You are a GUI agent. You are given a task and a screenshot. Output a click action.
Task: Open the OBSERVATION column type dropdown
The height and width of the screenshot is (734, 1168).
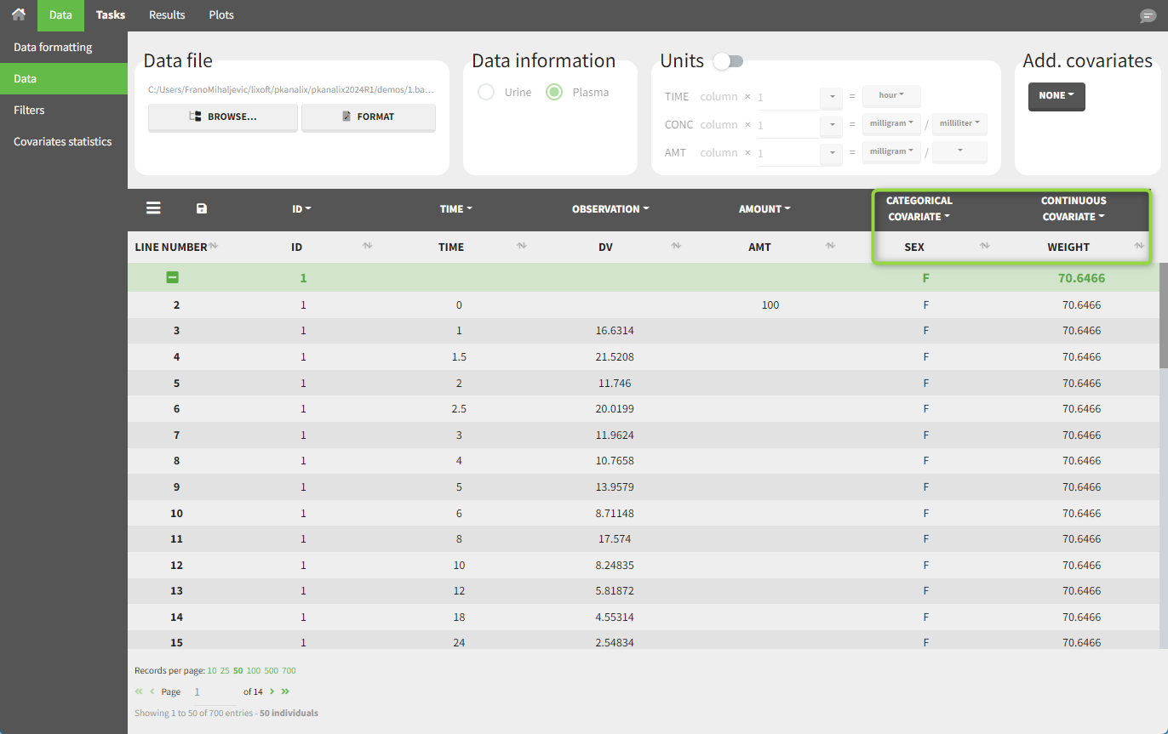[x=610, y=209]
